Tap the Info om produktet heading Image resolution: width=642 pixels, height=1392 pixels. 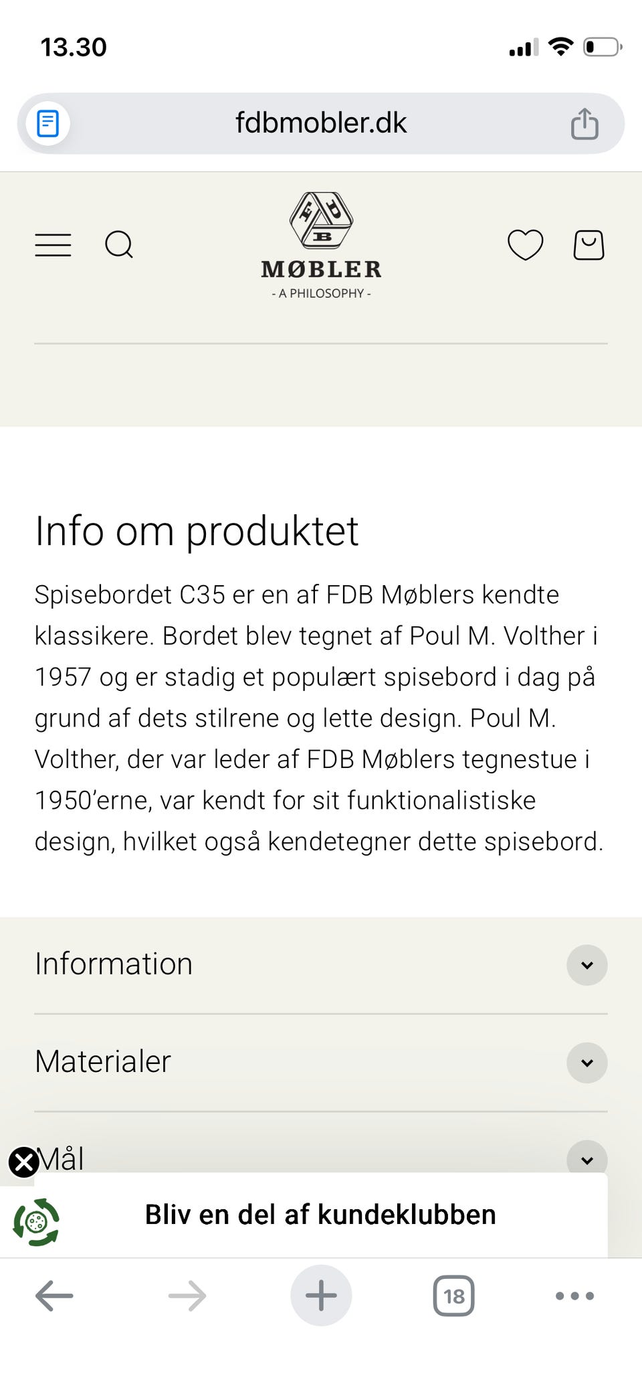click(x=197, y=530)
